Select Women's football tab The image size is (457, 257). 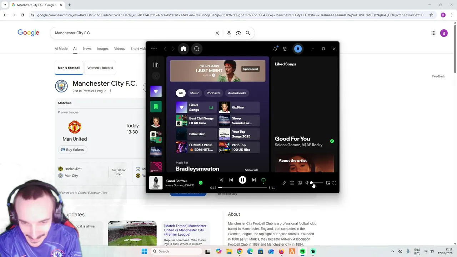(100, 68)
